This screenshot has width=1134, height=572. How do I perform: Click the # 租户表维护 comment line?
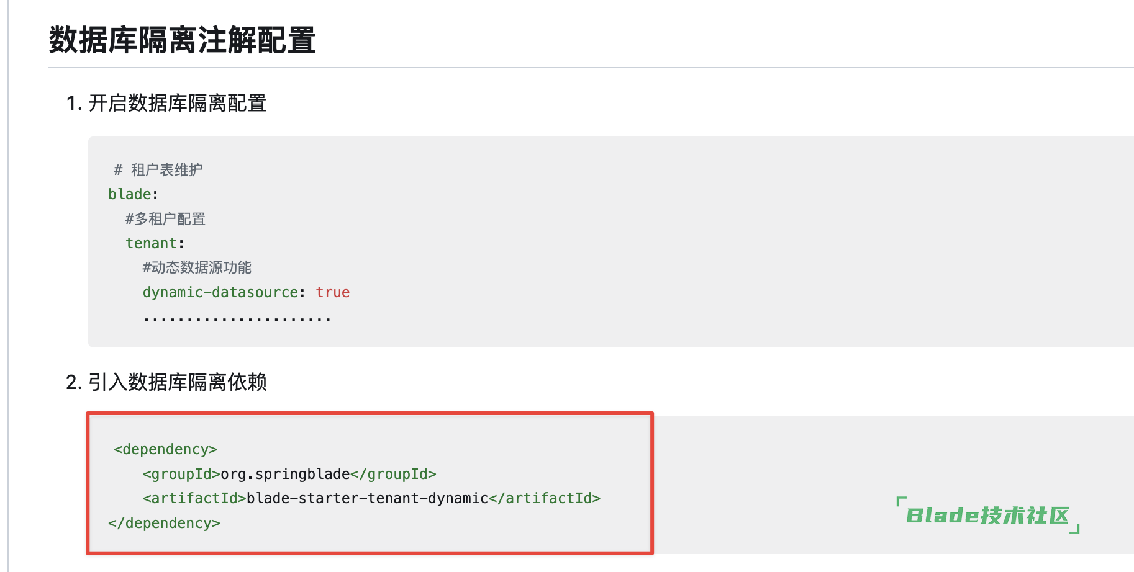coord(158,170)
